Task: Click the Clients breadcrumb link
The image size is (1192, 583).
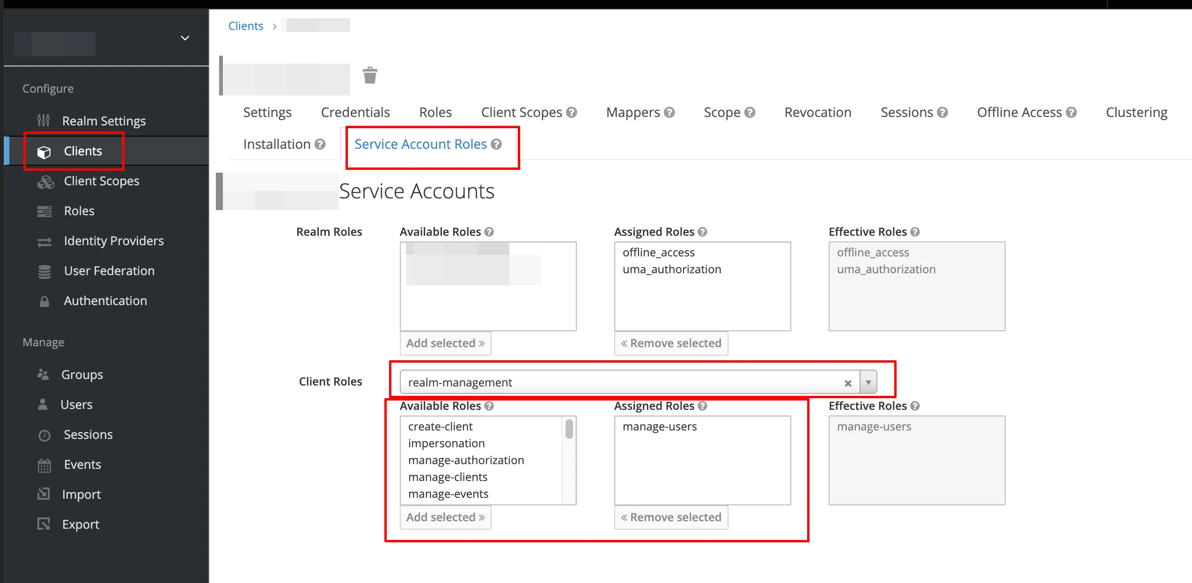Action: tap(245, 26)
